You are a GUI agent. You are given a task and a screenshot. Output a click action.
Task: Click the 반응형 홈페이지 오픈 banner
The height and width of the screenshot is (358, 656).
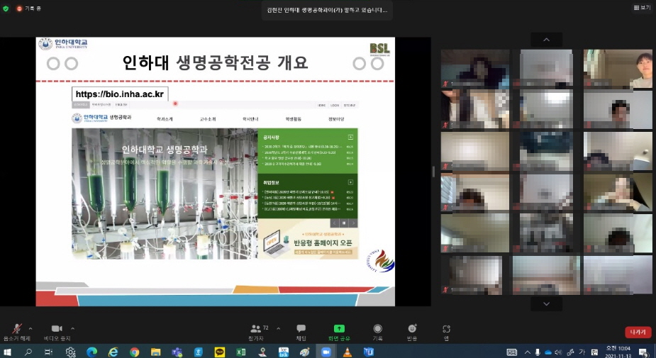(x=308, y=239)
